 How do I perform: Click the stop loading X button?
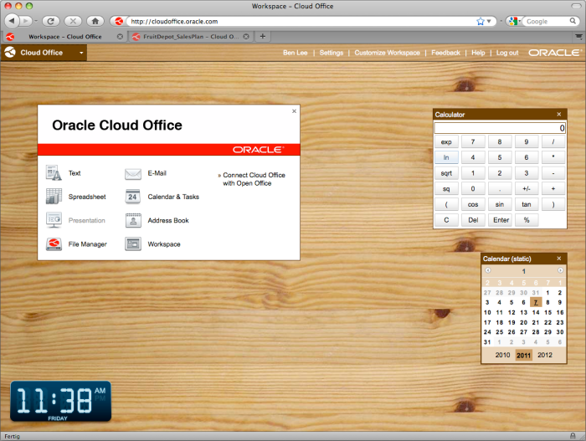[73, 21]
